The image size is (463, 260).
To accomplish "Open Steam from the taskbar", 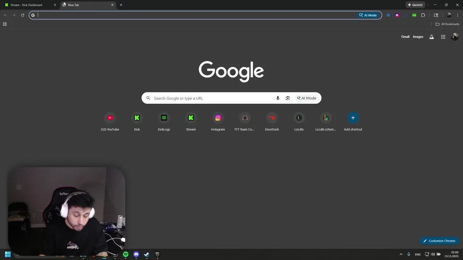I will [x=146, y=254].
